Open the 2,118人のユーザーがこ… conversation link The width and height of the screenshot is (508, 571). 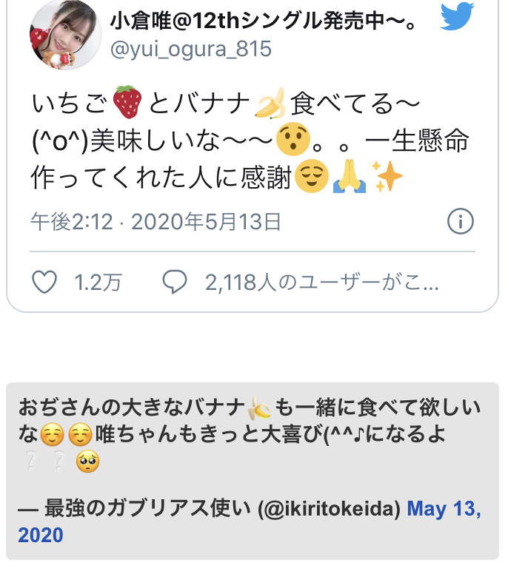tap(322, 283)
